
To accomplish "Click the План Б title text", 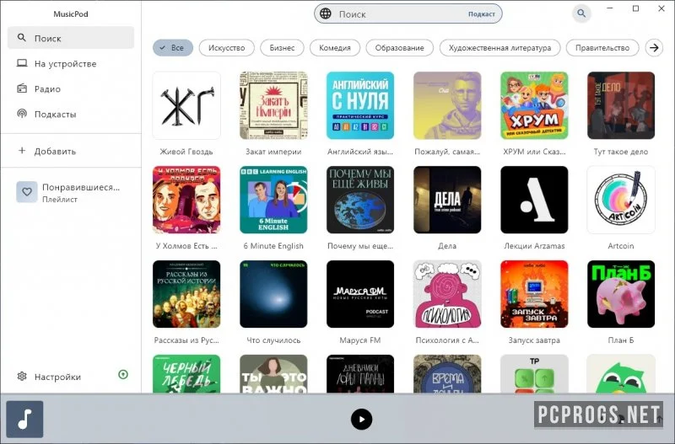I will (621, 340).
